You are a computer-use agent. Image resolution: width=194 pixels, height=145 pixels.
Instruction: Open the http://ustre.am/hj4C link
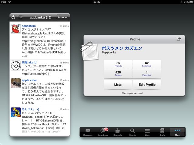coord(35,74)
